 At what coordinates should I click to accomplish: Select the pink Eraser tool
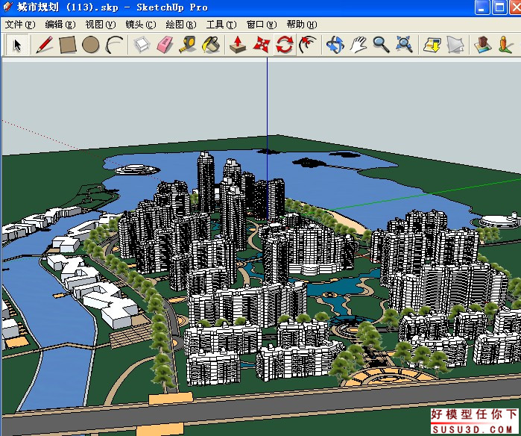click(165, 45)
